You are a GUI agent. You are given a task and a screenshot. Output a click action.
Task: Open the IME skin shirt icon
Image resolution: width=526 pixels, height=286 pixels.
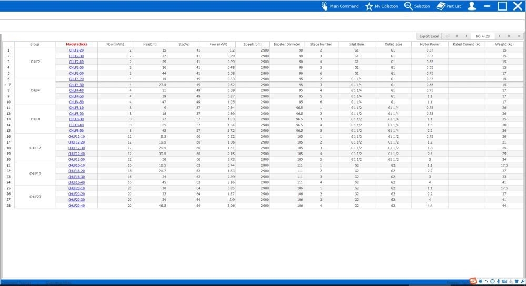coord(517,282)
